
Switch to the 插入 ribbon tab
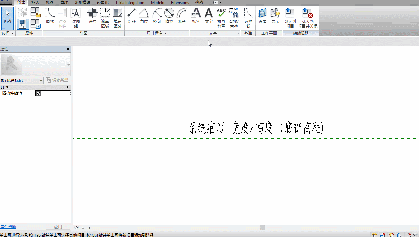(x=35, y=2)
